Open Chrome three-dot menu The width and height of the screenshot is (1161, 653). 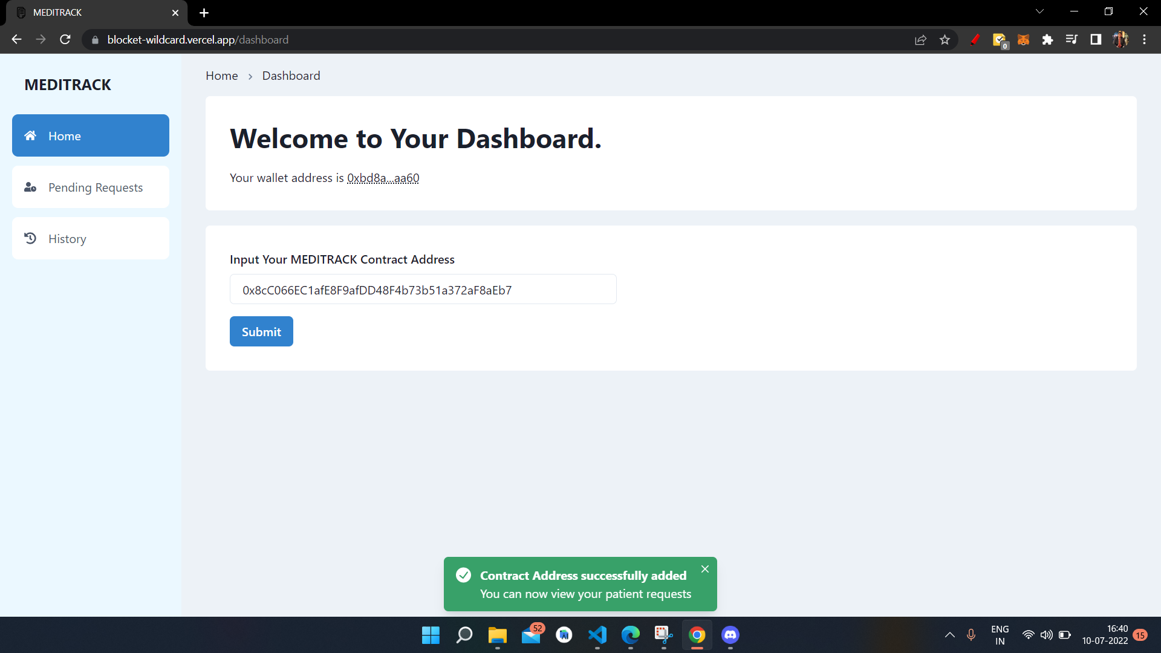point(1144,40)
